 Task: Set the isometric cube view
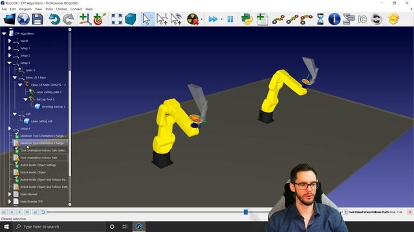coord(131,19)
